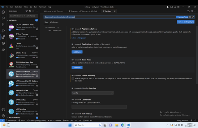This screenshot has width=198, height=128.
Task: Open the Extensions view icon
Action: click(x=3, y=37)
